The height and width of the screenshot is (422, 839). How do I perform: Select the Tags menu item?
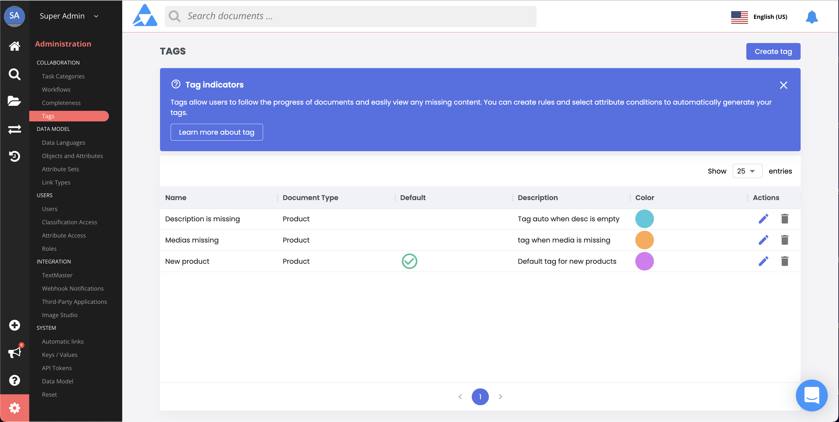[69, 116]
